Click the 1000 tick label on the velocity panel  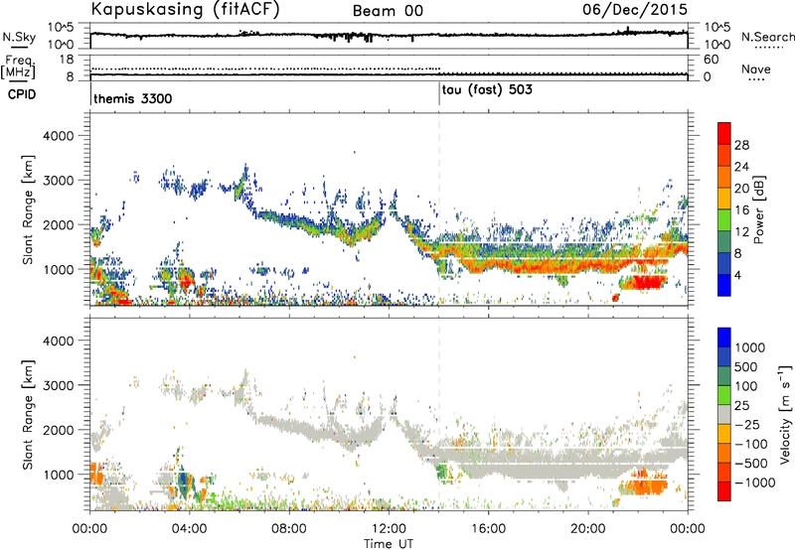pyautogui.click(x=58, y=475)
